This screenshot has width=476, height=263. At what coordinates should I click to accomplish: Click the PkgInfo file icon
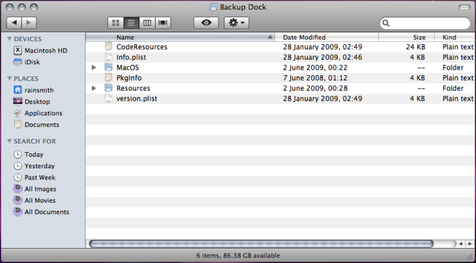[109, 78]
